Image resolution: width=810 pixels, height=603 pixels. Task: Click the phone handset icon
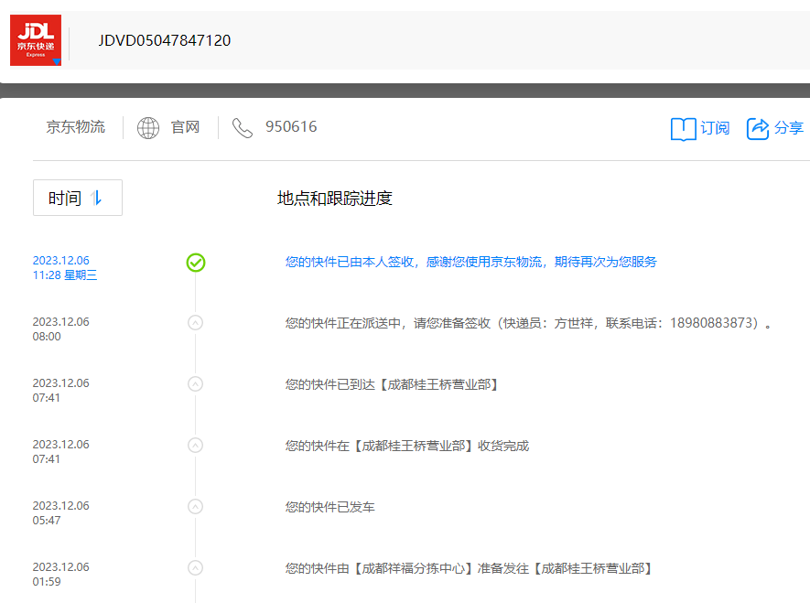(x=243, y=128)
